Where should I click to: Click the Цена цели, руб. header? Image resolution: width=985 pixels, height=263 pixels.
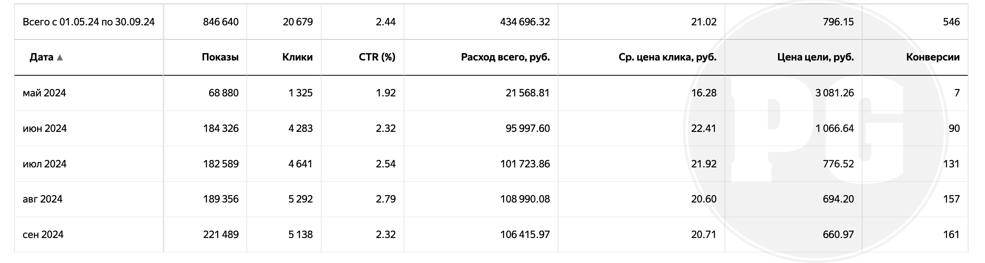click(816, 57)
